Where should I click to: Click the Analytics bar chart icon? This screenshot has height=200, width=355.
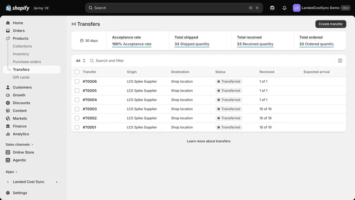(x=8, y=134)
